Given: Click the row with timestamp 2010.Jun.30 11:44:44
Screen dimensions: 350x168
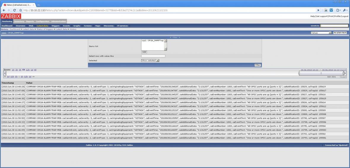Looking at the screenshot, I should click(x=175, y=138).
